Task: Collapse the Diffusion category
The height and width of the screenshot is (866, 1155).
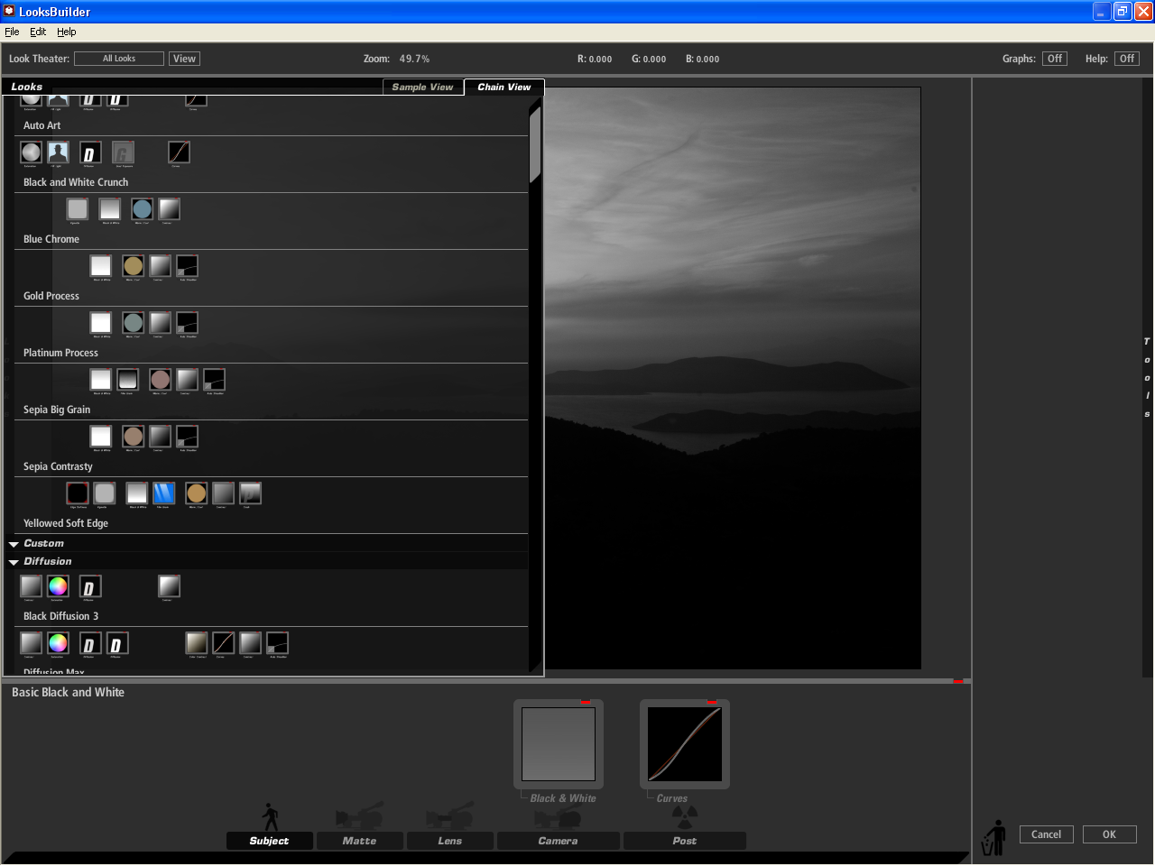Action: 14,561
